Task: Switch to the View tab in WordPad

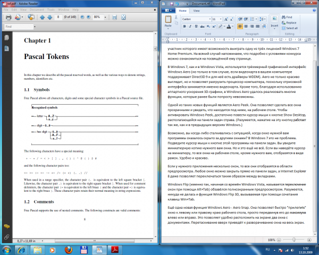Action: coord(196,11)
